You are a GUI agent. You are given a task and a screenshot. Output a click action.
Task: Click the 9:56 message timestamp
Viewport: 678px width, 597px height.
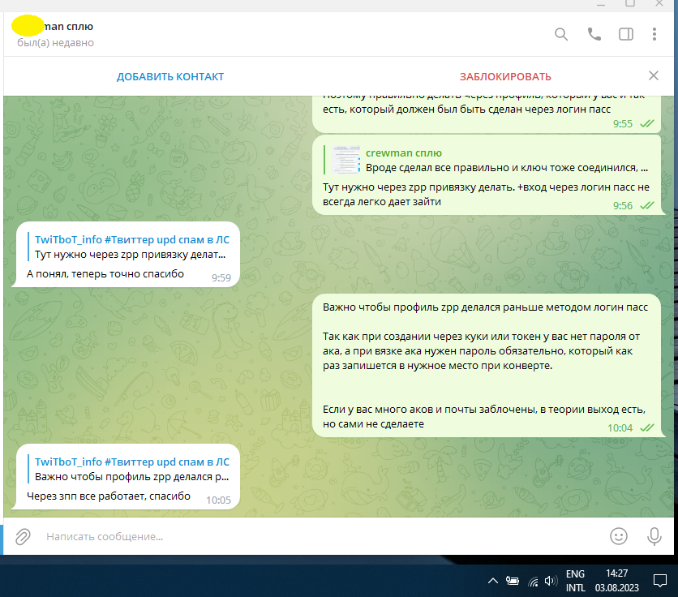coord(622,205)
